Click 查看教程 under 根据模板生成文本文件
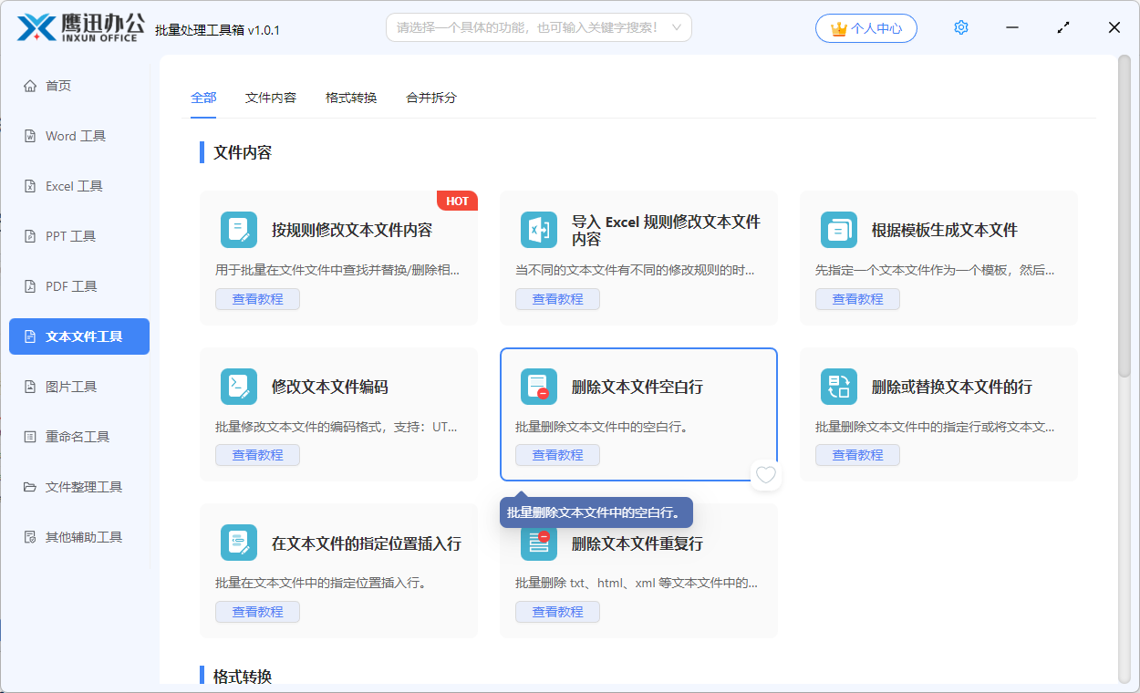 pos(857,299)
